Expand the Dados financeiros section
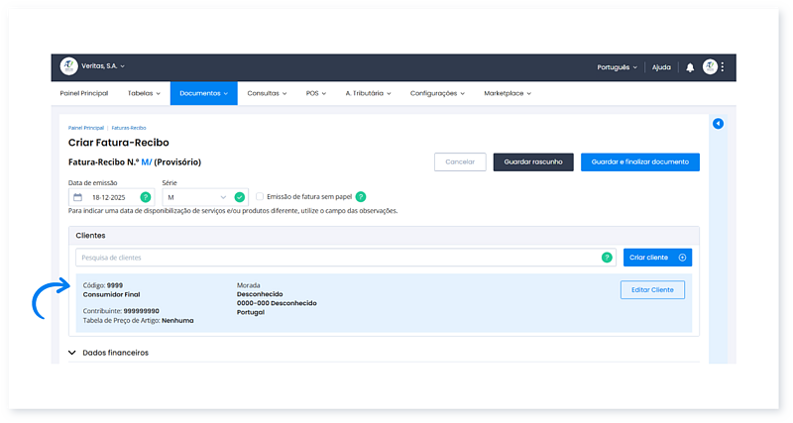Viewport: 793px width, 423px height. point(109,353)
